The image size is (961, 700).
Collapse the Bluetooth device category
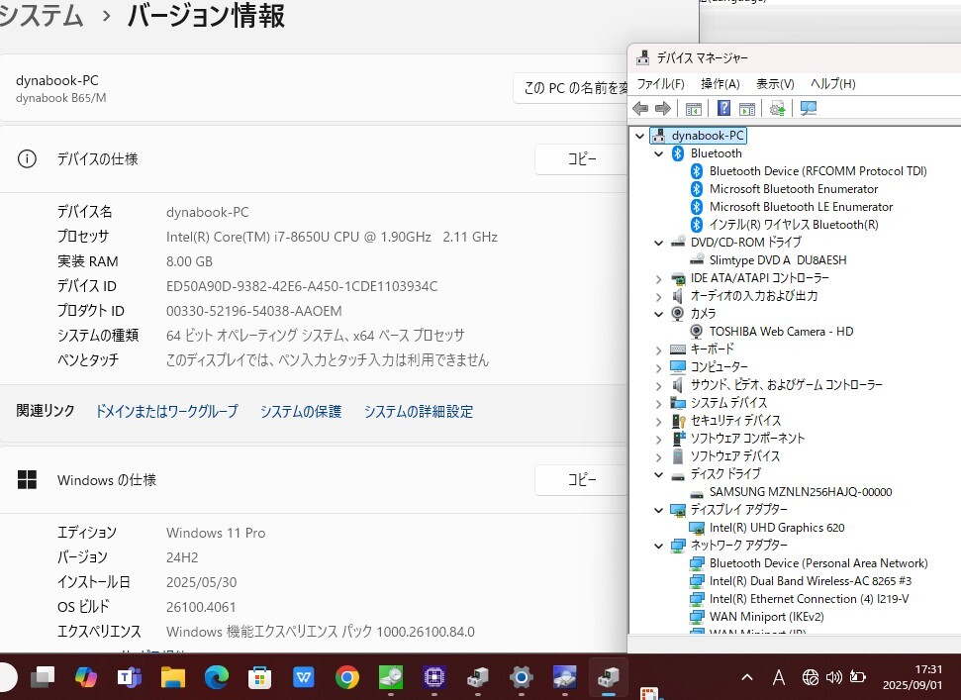[659, 153]
